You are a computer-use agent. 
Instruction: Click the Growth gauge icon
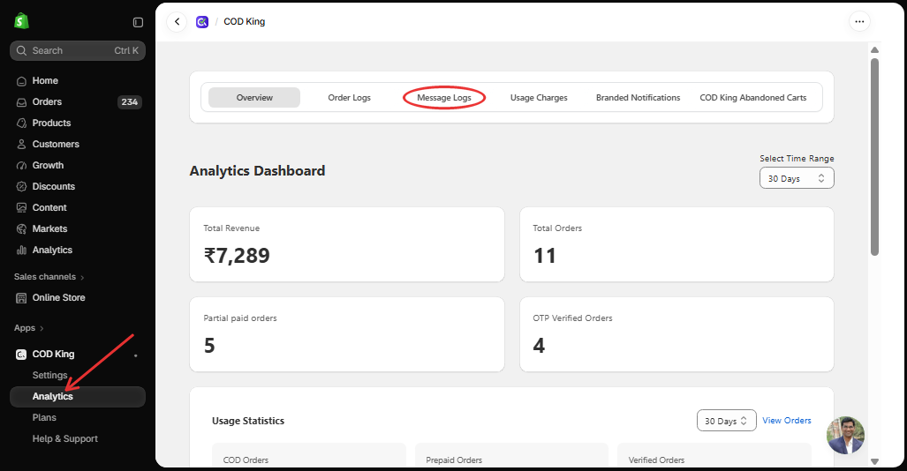(x=21, y=166)
